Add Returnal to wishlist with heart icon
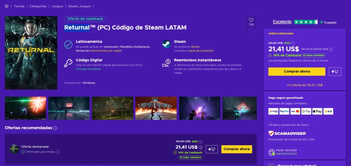This screenshot has height=166, width=351. [x=251, y=22]
